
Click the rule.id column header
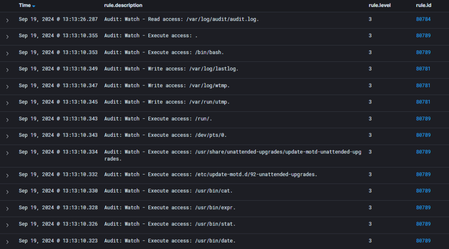(x=423, y=5)
